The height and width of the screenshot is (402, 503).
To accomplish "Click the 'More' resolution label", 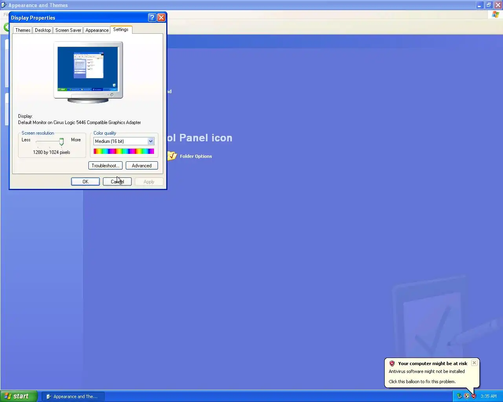I will coord(76,140).
